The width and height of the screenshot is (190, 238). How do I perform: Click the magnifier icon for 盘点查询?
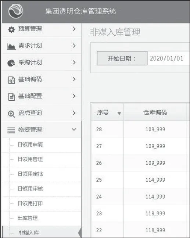pos(11,114)
